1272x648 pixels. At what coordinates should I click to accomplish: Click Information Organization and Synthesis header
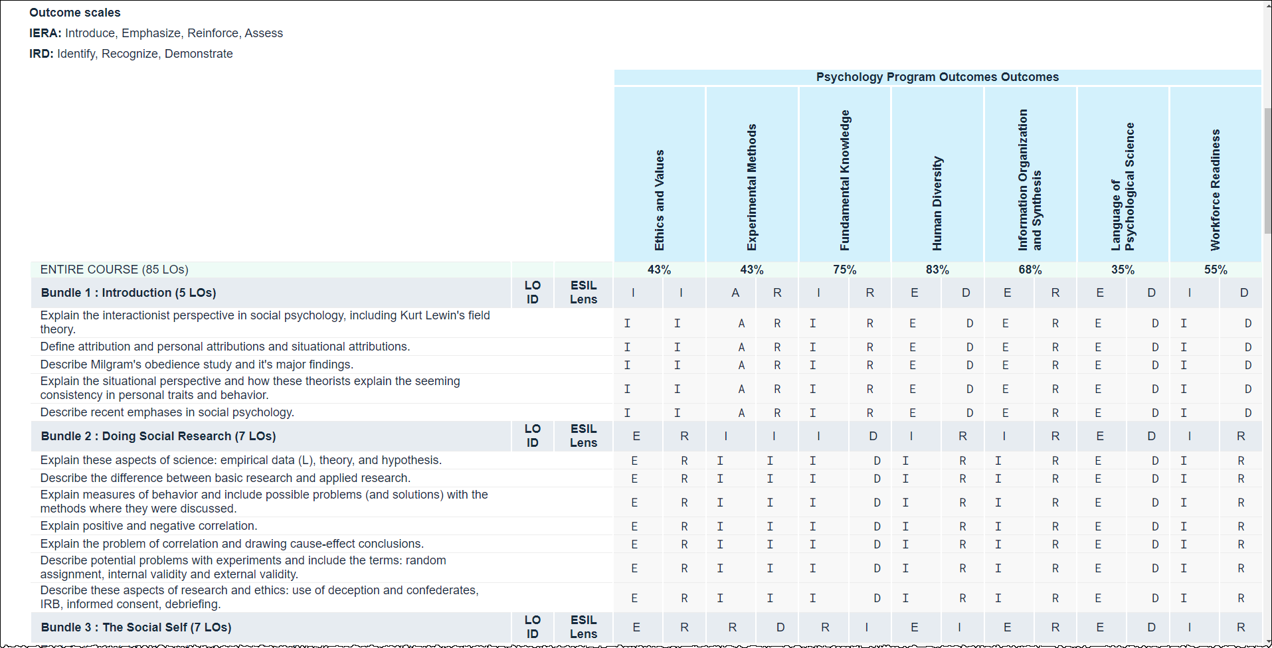(1030, 180)
